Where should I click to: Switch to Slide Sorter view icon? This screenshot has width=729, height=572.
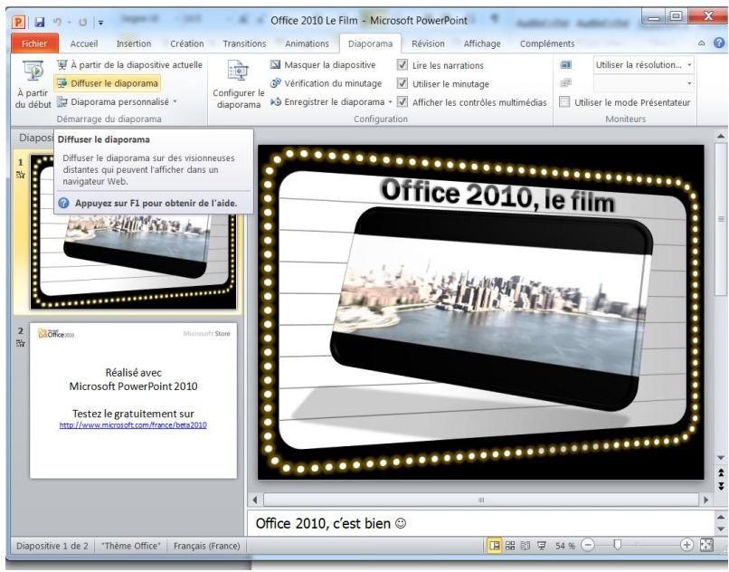[x=510, y=546]
